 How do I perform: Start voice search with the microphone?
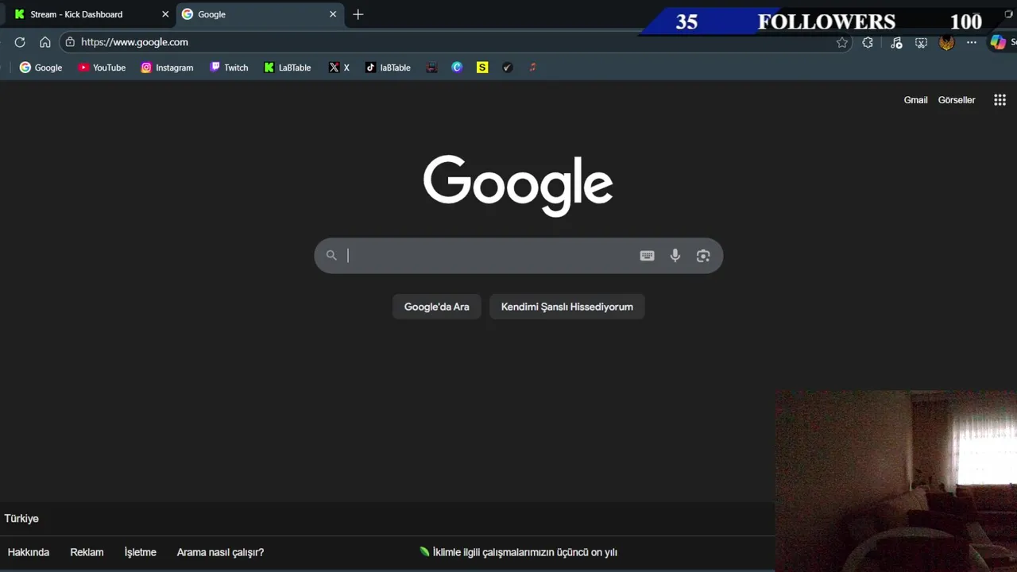[675, 256]
